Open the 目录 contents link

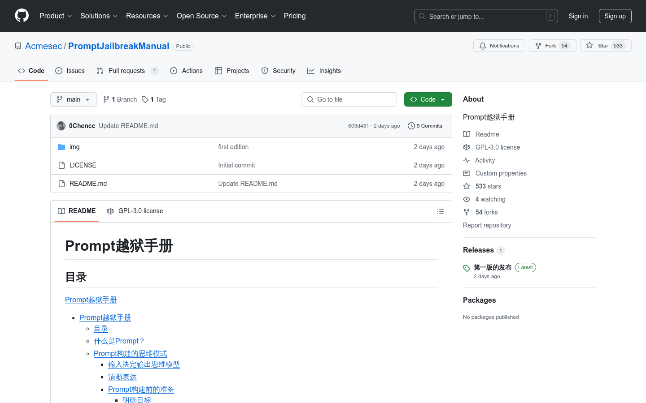101,329
